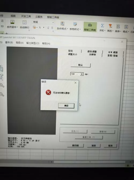Close the HP LaserJet TWAIN window

point(122,42)
